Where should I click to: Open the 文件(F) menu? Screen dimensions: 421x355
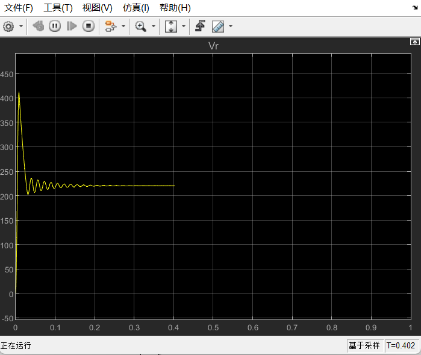pos(19,8)
